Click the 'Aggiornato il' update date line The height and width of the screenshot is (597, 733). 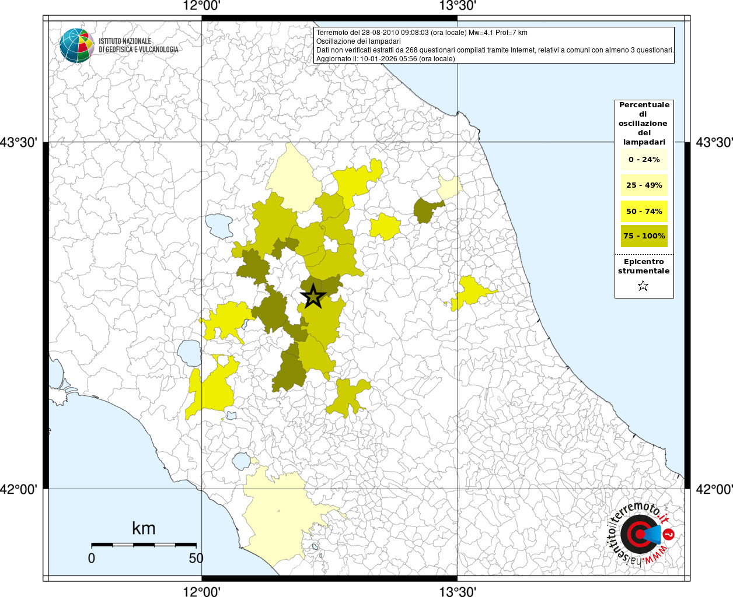pyautogui.click(x=385, y=59)
